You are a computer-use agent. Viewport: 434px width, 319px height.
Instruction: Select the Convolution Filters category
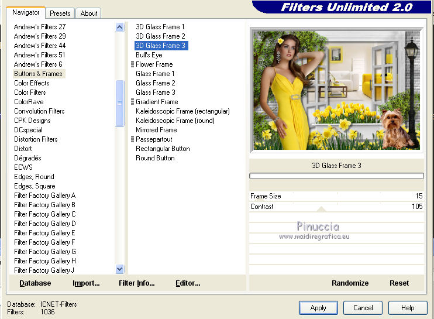pyautogui.click(x=39, y=111)
